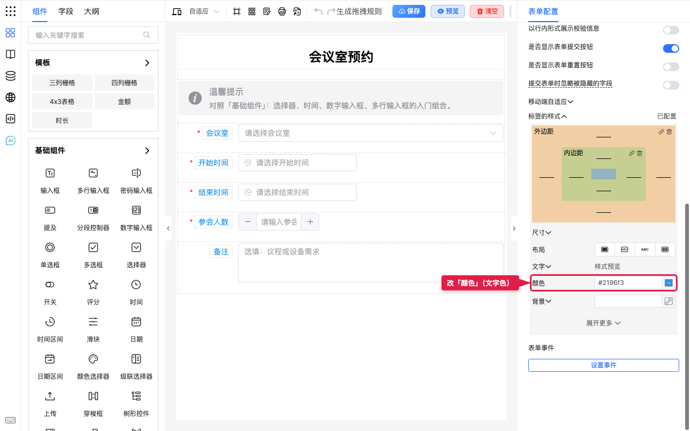Viewport: 690px width, 431px height.
Task: Select the database icon in left sidebar
Action: (x=10, y=76)
